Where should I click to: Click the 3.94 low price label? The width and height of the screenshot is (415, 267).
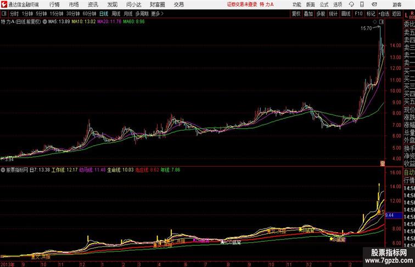click(9, 160)
